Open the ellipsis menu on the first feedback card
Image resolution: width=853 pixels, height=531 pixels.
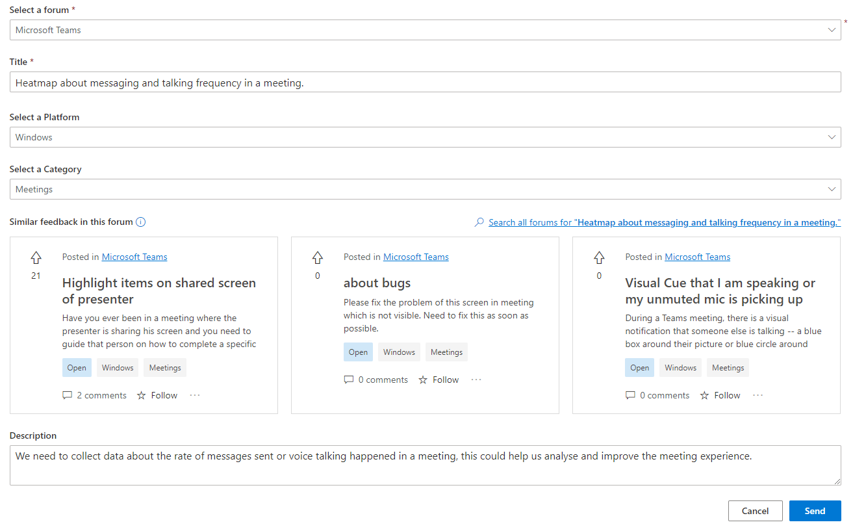pos(194,395)
